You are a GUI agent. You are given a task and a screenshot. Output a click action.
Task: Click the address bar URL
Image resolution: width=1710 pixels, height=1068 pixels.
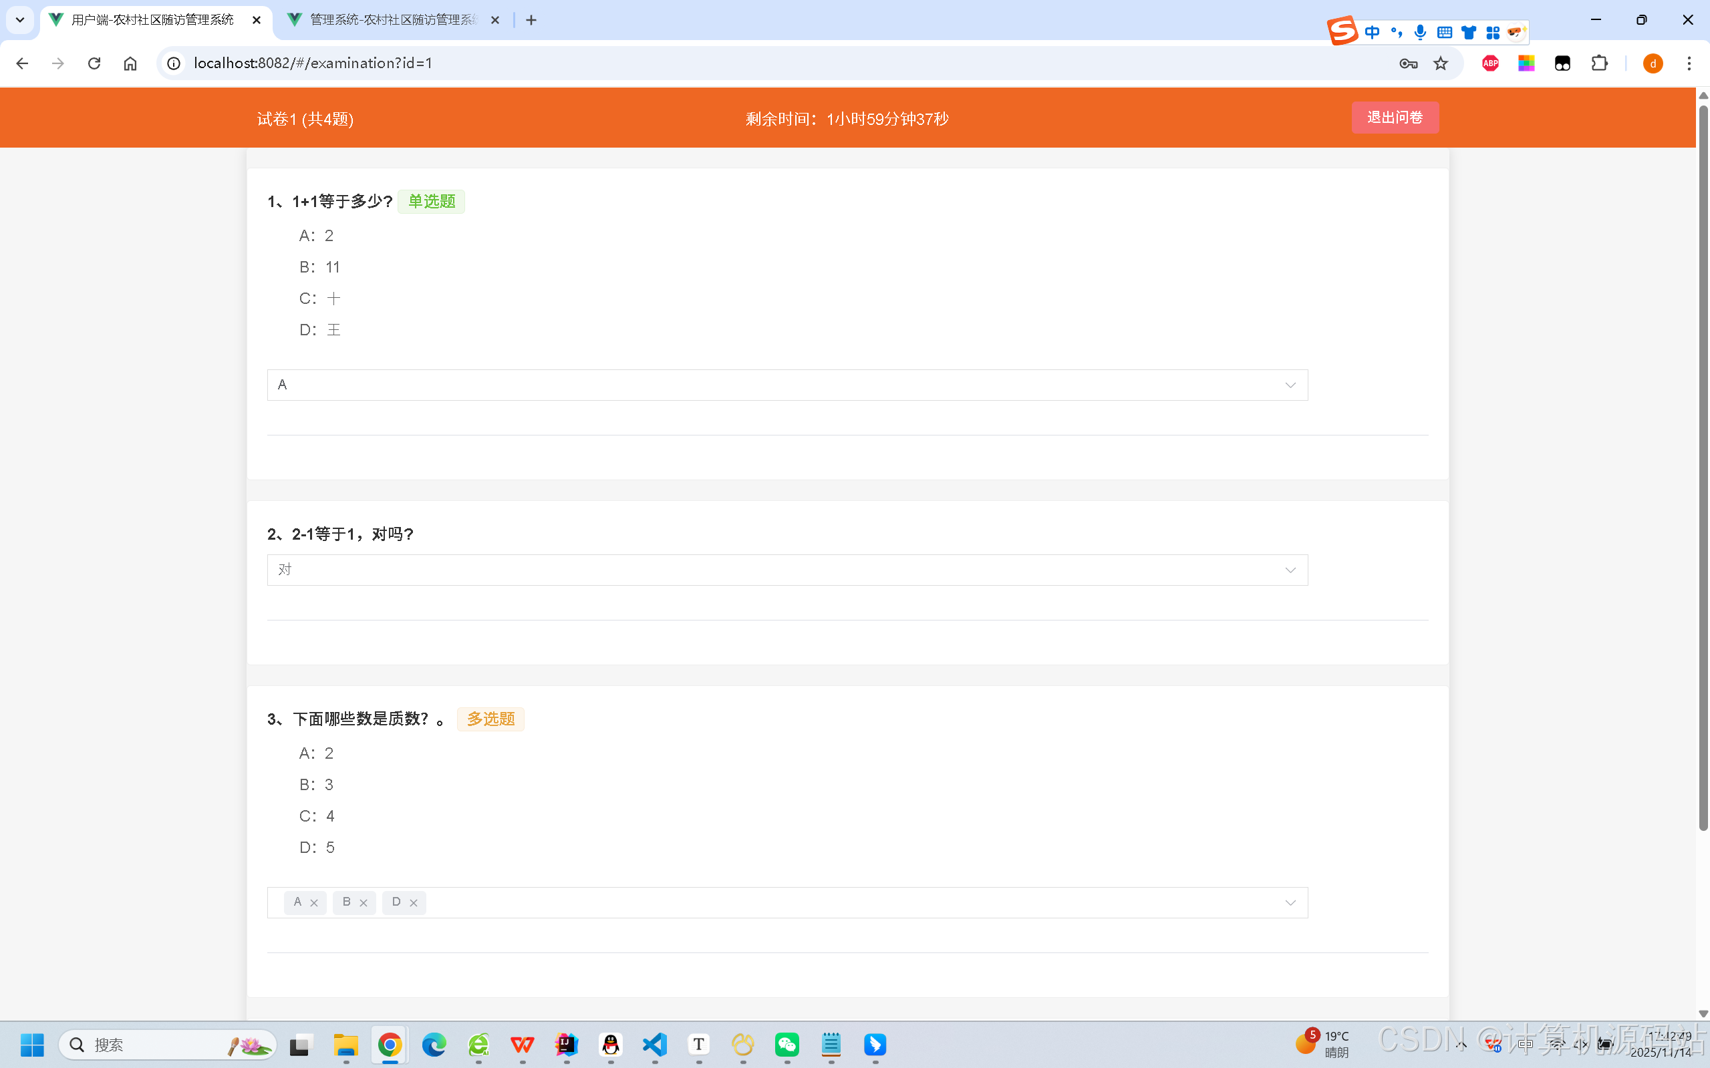[313, 63]
